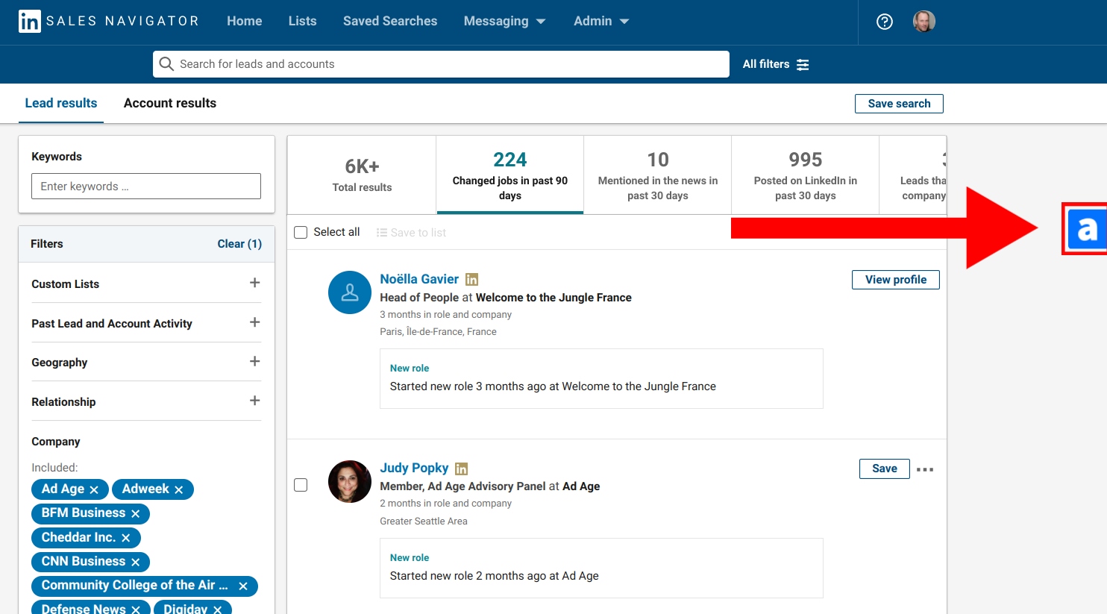This screenshot has width=1107, height=614.
Task: Open Noëlla Gavier's name link
Action: tap(419, 279)
